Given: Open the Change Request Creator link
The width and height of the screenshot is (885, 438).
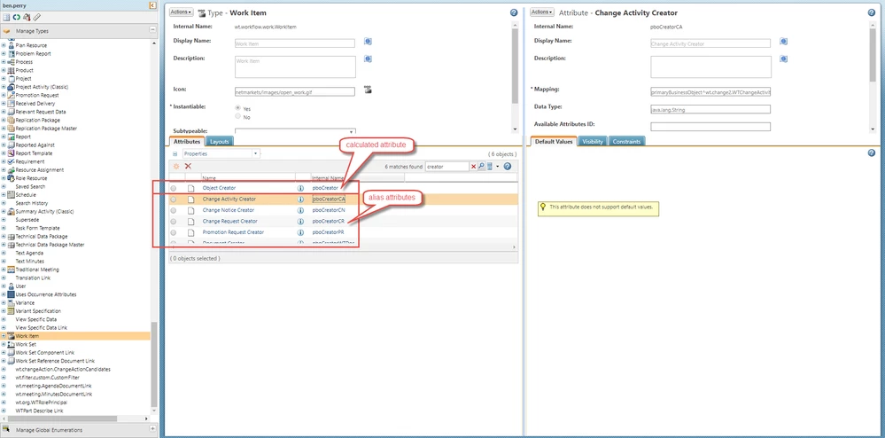Looking at the screenshot, I should point(229,221).
